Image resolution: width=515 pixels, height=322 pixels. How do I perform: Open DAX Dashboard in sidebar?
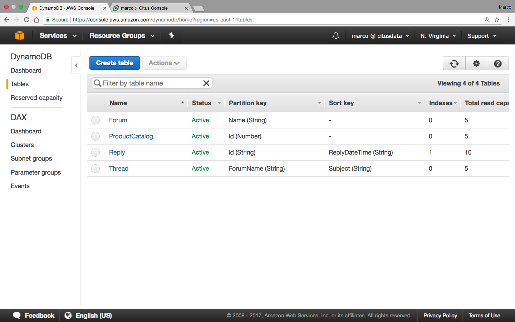coord(26,131)
